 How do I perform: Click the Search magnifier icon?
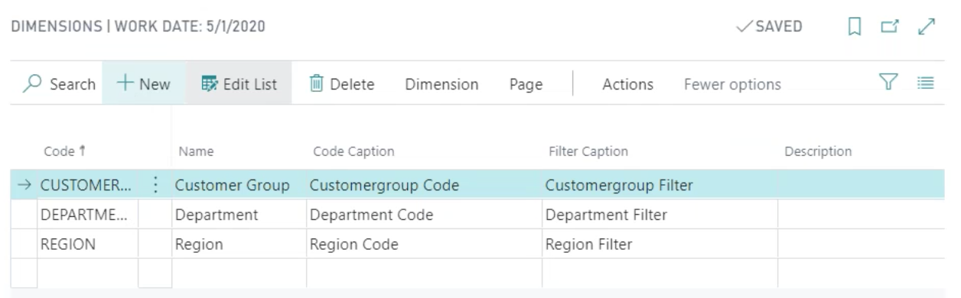click(x=32, y=84)
